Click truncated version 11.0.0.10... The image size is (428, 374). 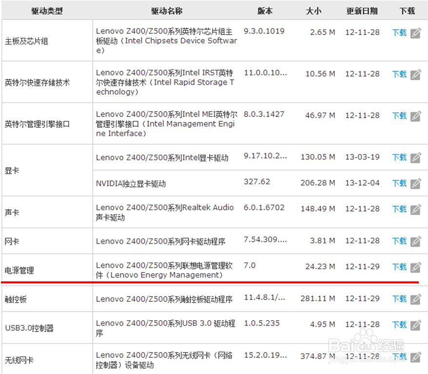coord(265,73)
